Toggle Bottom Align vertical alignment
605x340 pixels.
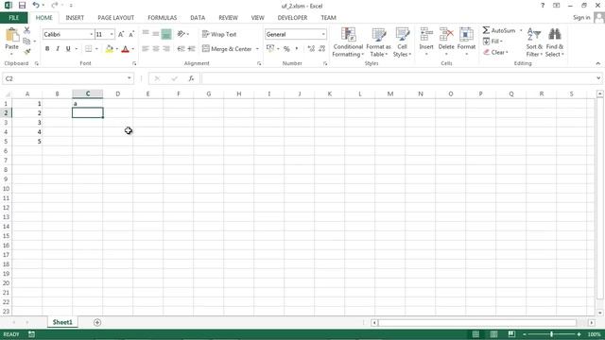pos(166,34)
